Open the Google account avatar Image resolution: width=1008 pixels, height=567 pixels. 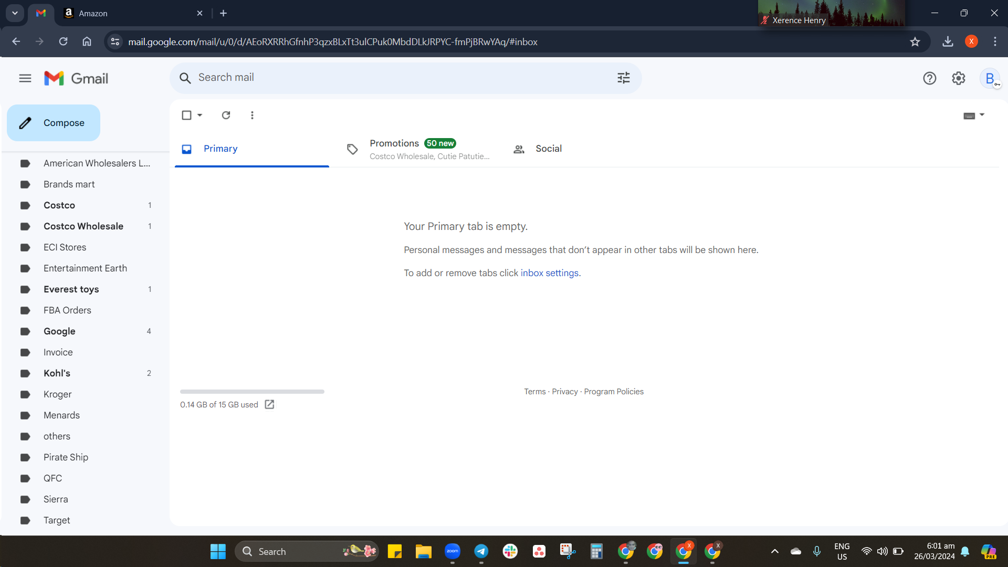click(990, 79)
